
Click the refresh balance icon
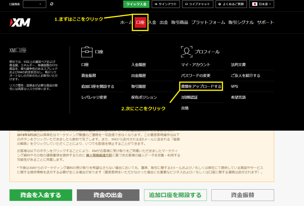point(52,4)
